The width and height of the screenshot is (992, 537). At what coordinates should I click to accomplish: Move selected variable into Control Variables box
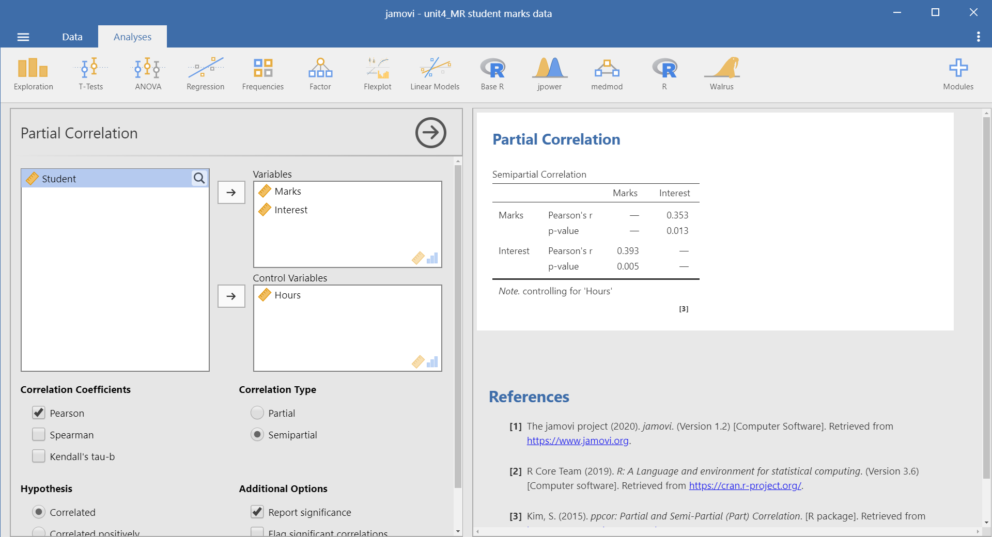[231, 296]
